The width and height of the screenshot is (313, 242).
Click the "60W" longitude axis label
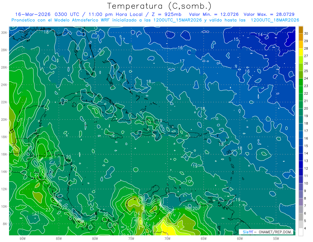pyautogui.click(x=240, y=239)
